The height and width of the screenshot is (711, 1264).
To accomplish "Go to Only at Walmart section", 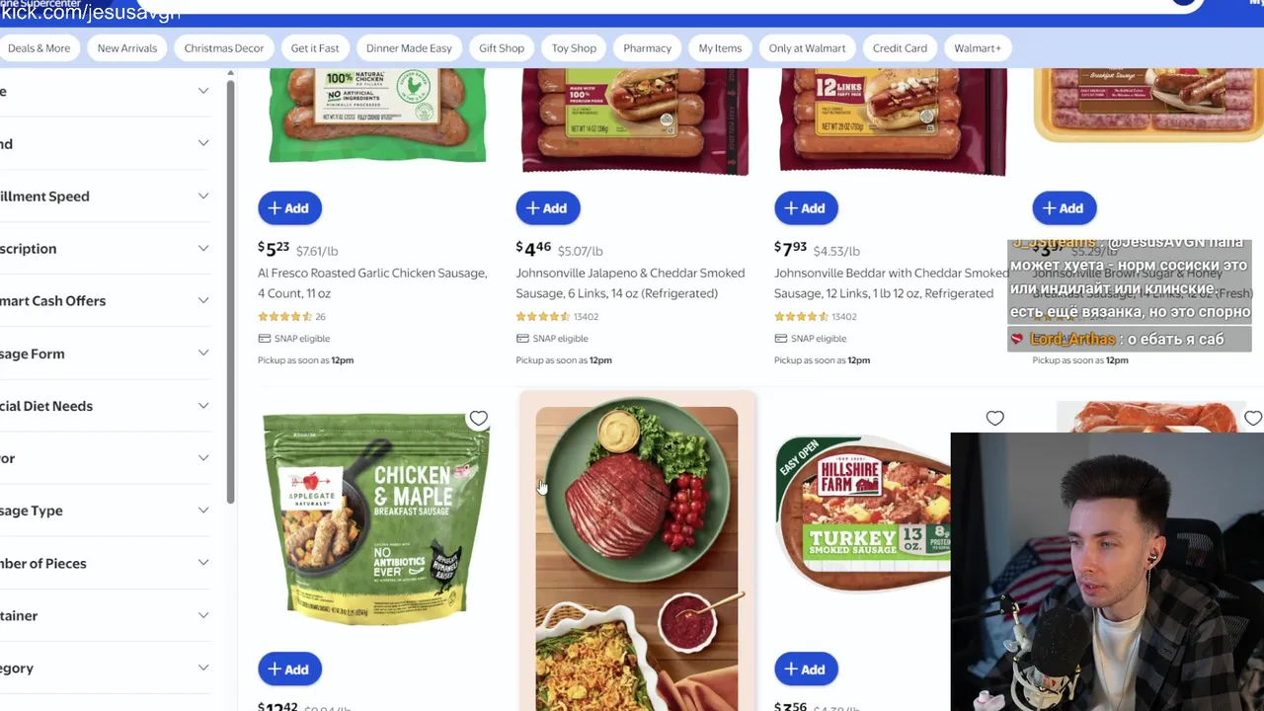I will coord(807,47).
